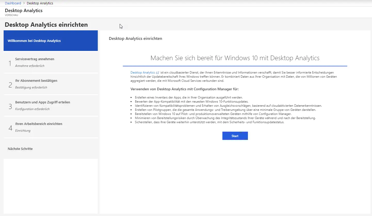
Task: Click the Einrichtung status text under step 4
Action: [x=23, y=131]
